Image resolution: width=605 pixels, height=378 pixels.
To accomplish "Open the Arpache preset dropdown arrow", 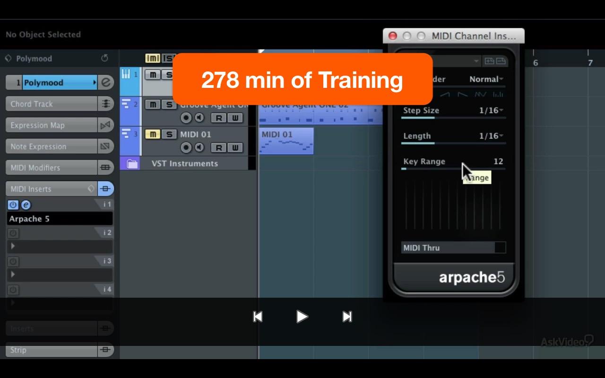I will pos(476,61).
